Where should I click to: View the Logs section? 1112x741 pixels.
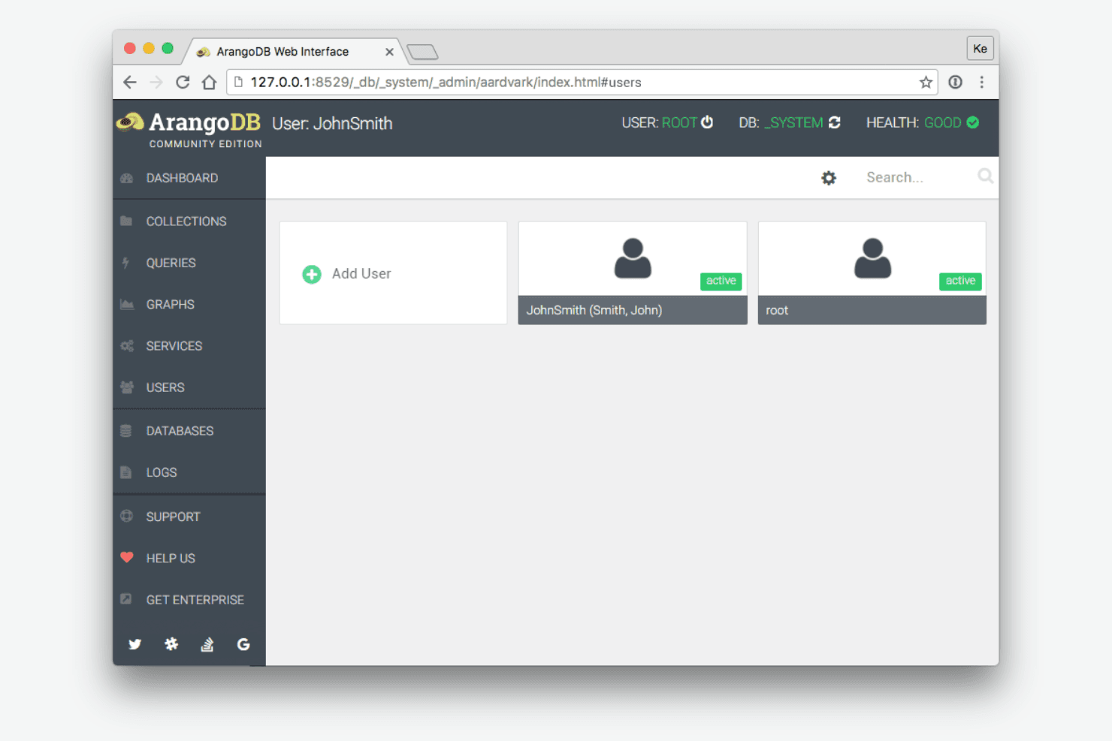189,472
